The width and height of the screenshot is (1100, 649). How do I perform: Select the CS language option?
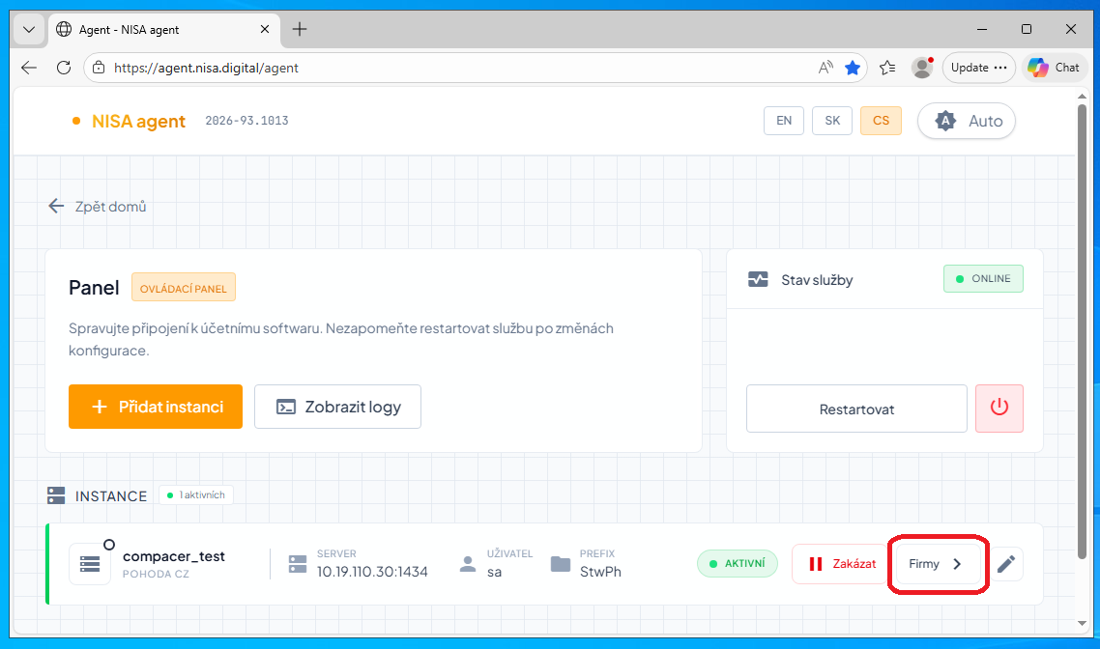click(x=881, y=121)
